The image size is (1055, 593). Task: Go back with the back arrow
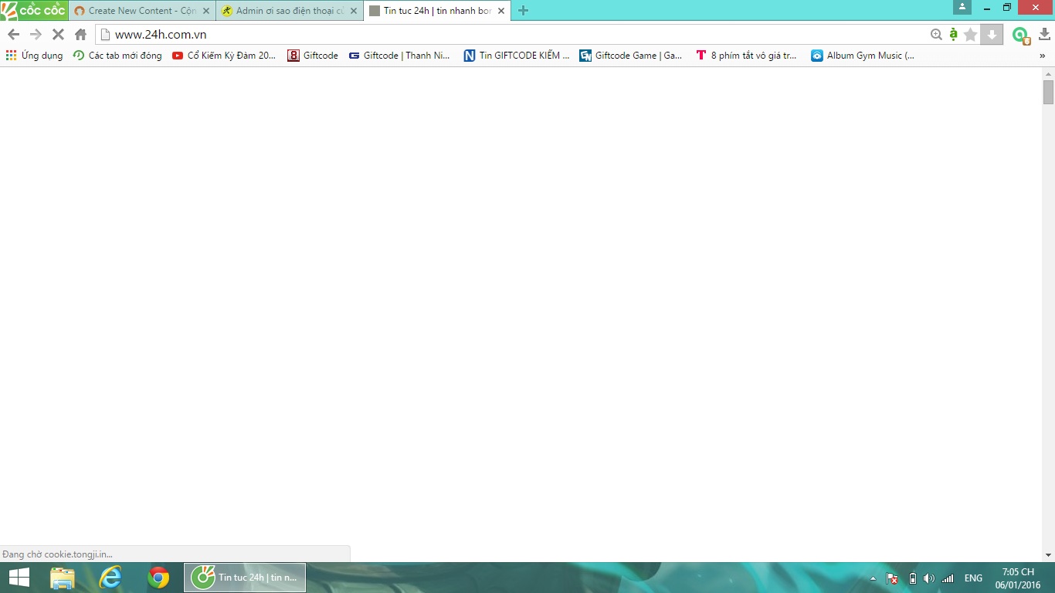[x=13, y=34]
